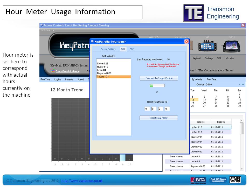The height and width of the screenshot is (187, 249).
Task: Select Raymond #23 row in table
Action: [198, 166]
